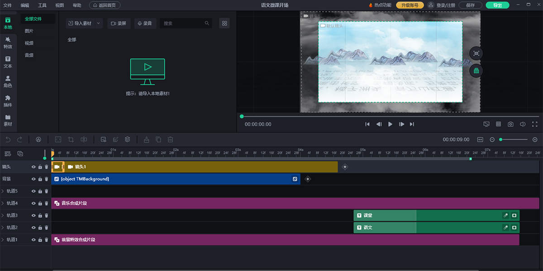The image size is (543, 271).
Task: Click the 录屏 screen record button
Action: pyautogui.click(x=119, y=23)
